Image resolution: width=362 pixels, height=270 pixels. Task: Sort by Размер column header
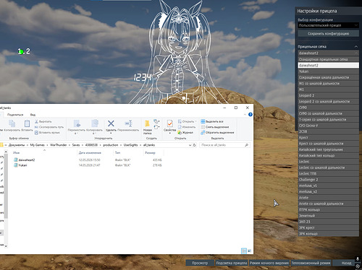pos(150,152)
